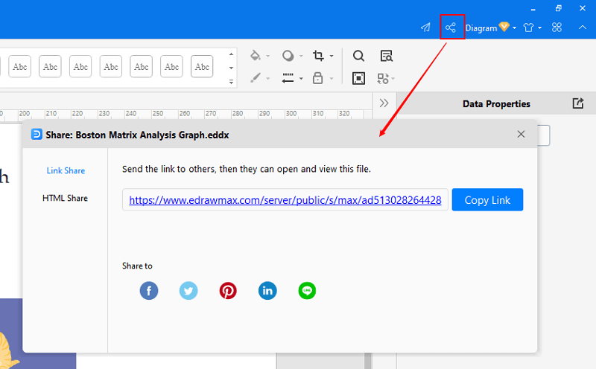
Task: Open the Diagram premium menu
Action: [x=491, y=28]
